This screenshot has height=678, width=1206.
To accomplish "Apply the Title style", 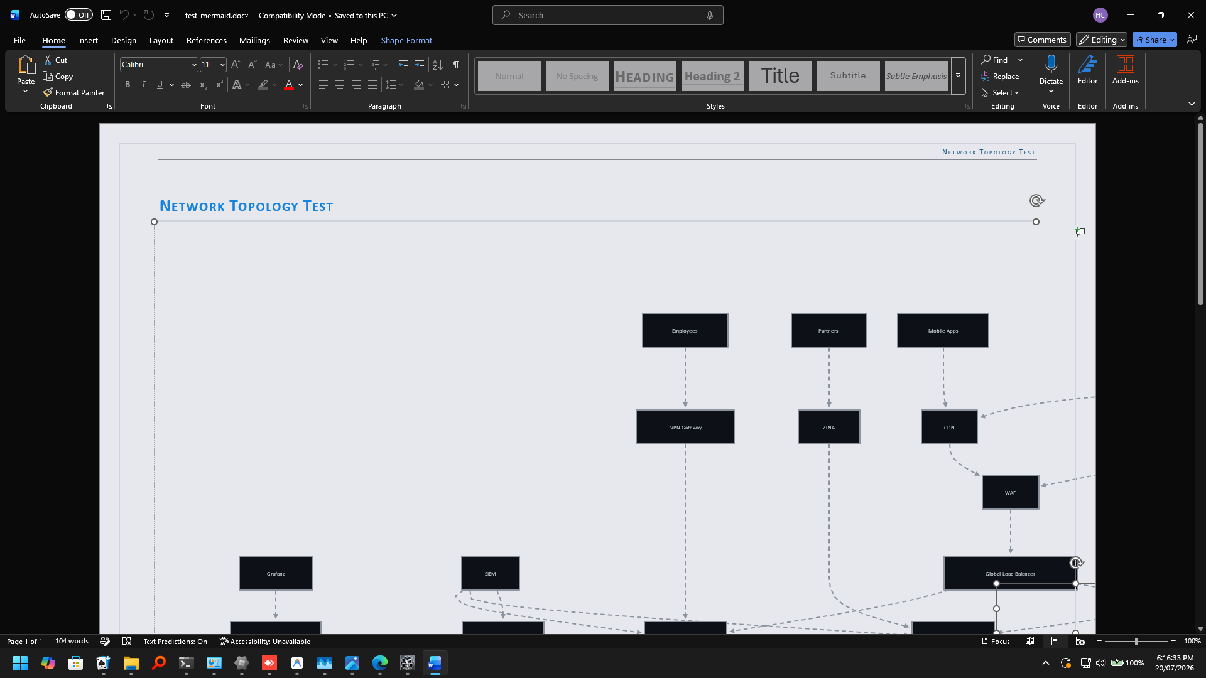I will tap(780, 76).
